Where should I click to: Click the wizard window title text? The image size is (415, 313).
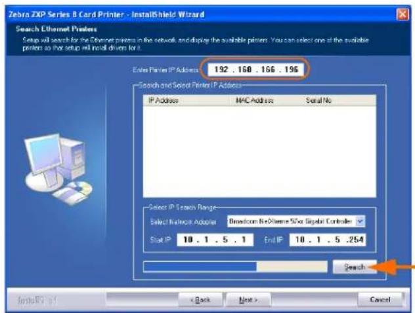[106, 14]
